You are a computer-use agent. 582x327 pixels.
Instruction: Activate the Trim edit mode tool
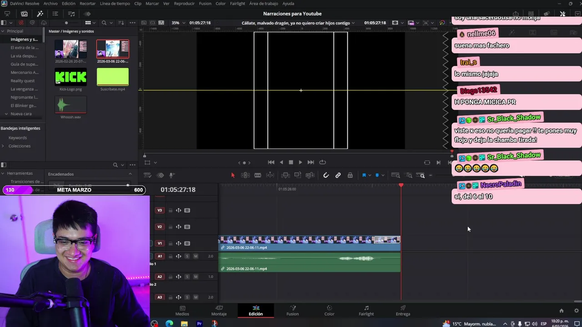[x=245, y=175]
